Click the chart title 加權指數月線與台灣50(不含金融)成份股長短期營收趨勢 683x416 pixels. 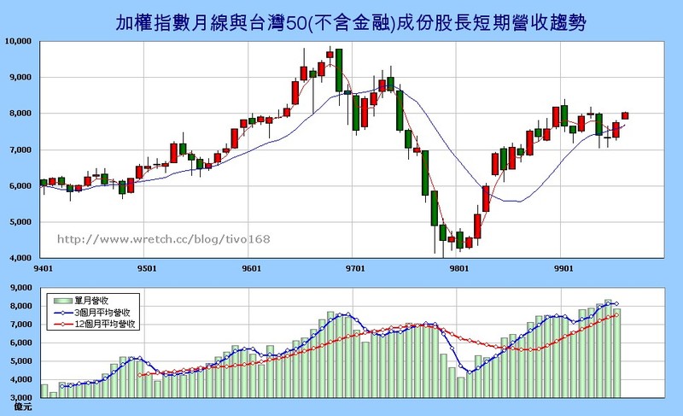point(351,22)
